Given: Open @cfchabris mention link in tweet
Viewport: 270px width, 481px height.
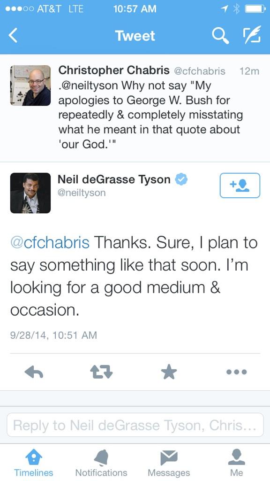Looking at the screenshot, I should 50,242.
